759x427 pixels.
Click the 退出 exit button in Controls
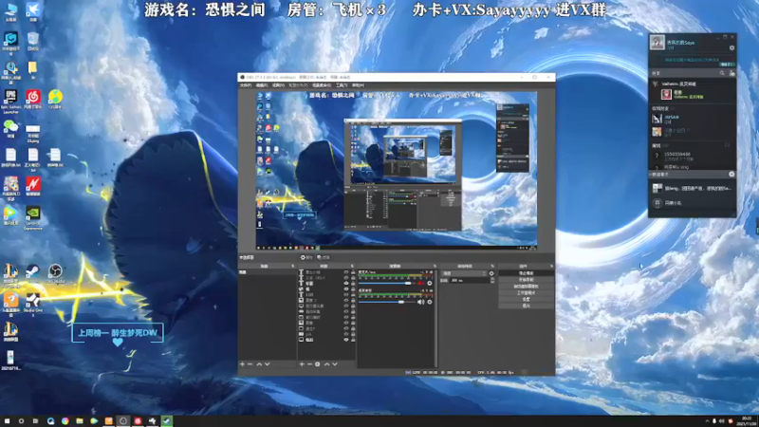[526, 306]
